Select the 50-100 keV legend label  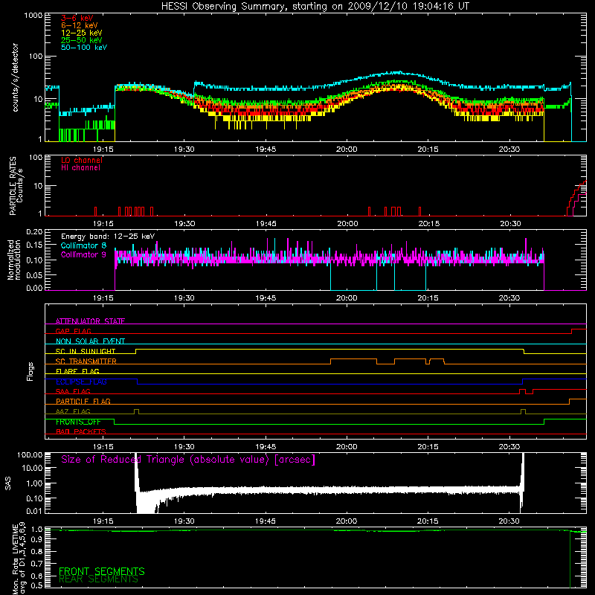[84, 48]
